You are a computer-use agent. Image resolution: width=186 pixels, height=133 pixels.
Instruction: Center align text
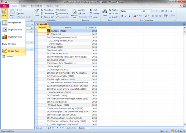[x=156, y=16]
